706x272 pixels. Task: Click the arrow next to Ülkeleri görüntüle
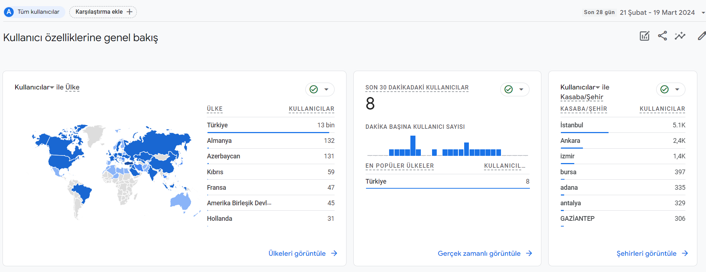coord(334,253)
